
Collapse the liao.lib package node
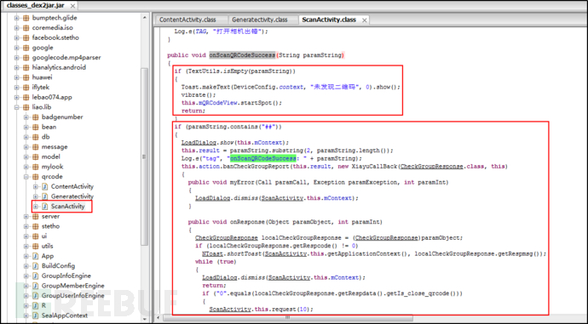[16, 107]
